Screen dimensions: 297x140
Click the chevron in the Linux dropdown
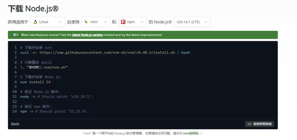click(61, 22)
